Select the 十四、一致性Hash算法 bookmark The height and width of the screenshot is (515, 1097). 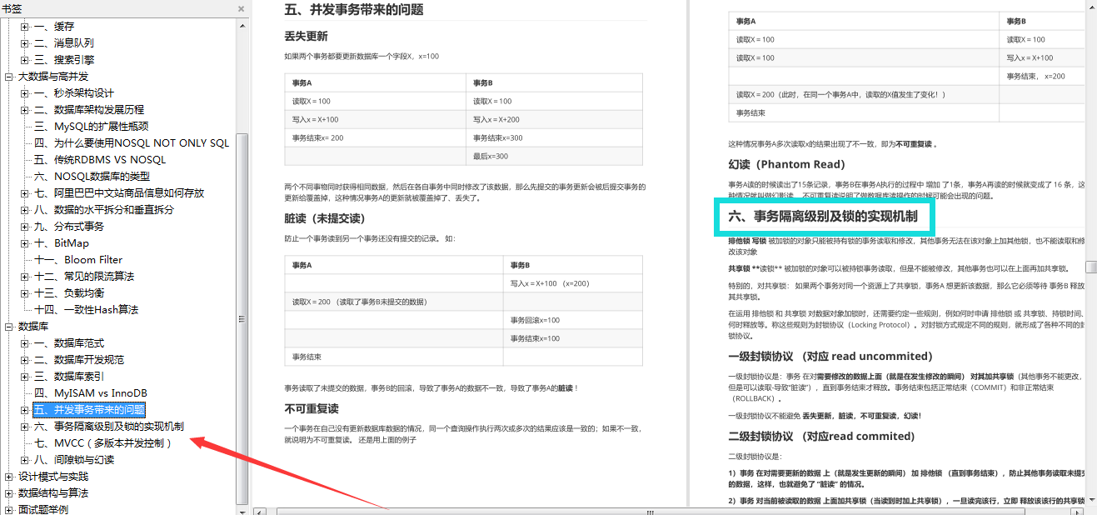87,310
